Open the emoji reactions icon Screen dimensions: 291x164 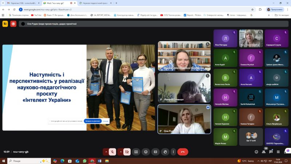pyautogui.click(x=146, y=152)
